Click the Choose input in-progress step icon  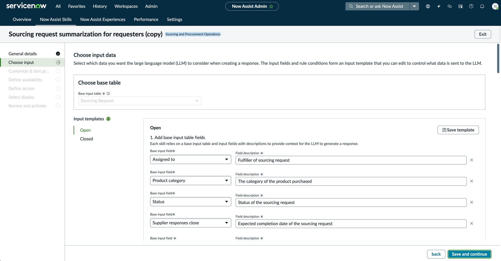(58, 62)
